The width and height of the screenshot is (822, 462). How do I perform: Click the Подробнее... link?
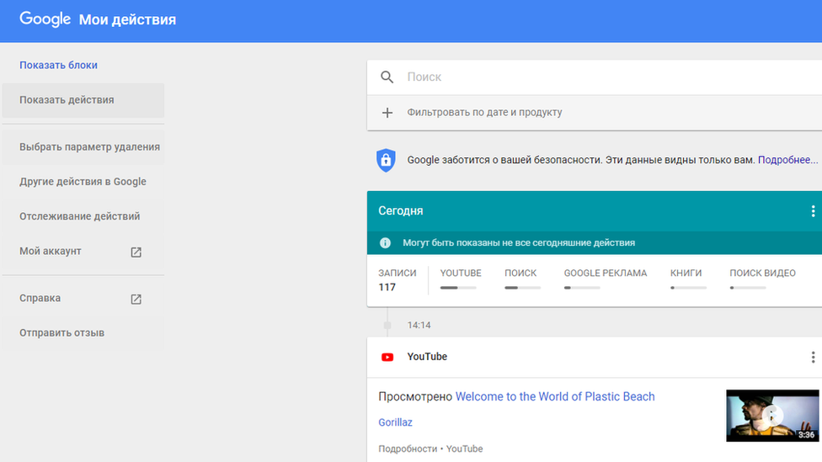click(x=787, y=160)
